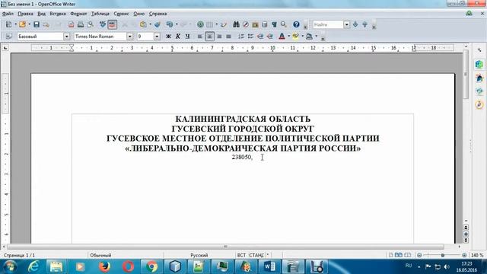Click Increase Indent icon
Viewport: 487px width, 274px height.
point(270,37)
